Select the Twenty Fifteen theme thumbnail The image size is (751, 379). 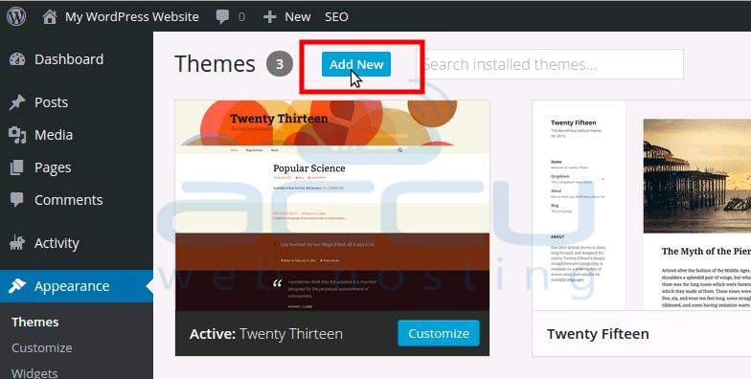coord(642,205)
